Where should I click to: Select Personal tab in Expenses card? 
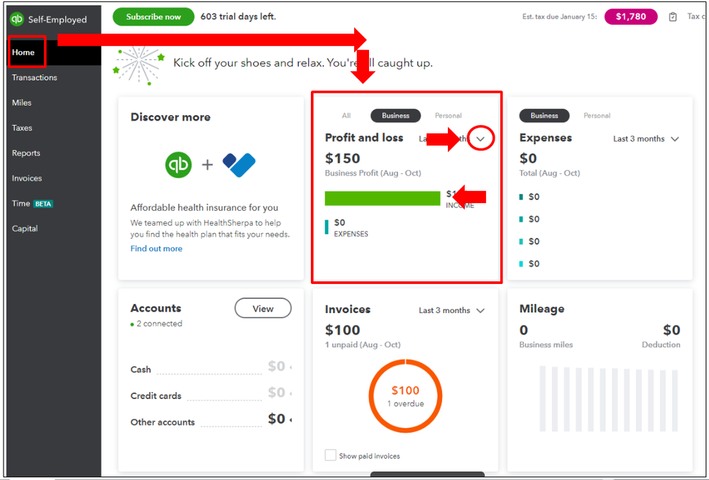click(x=597, y=115)
